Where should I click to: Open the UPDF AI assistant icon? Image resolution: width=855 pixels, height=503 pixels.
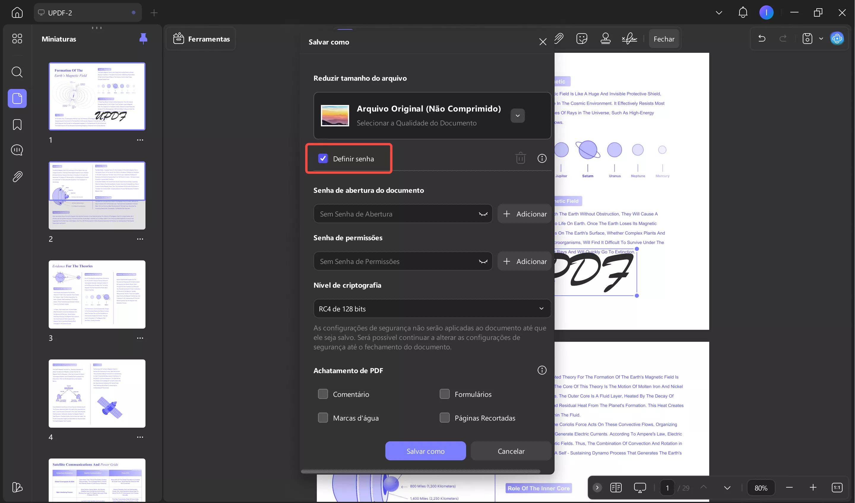pyautogui.click(x=837, y=39)
